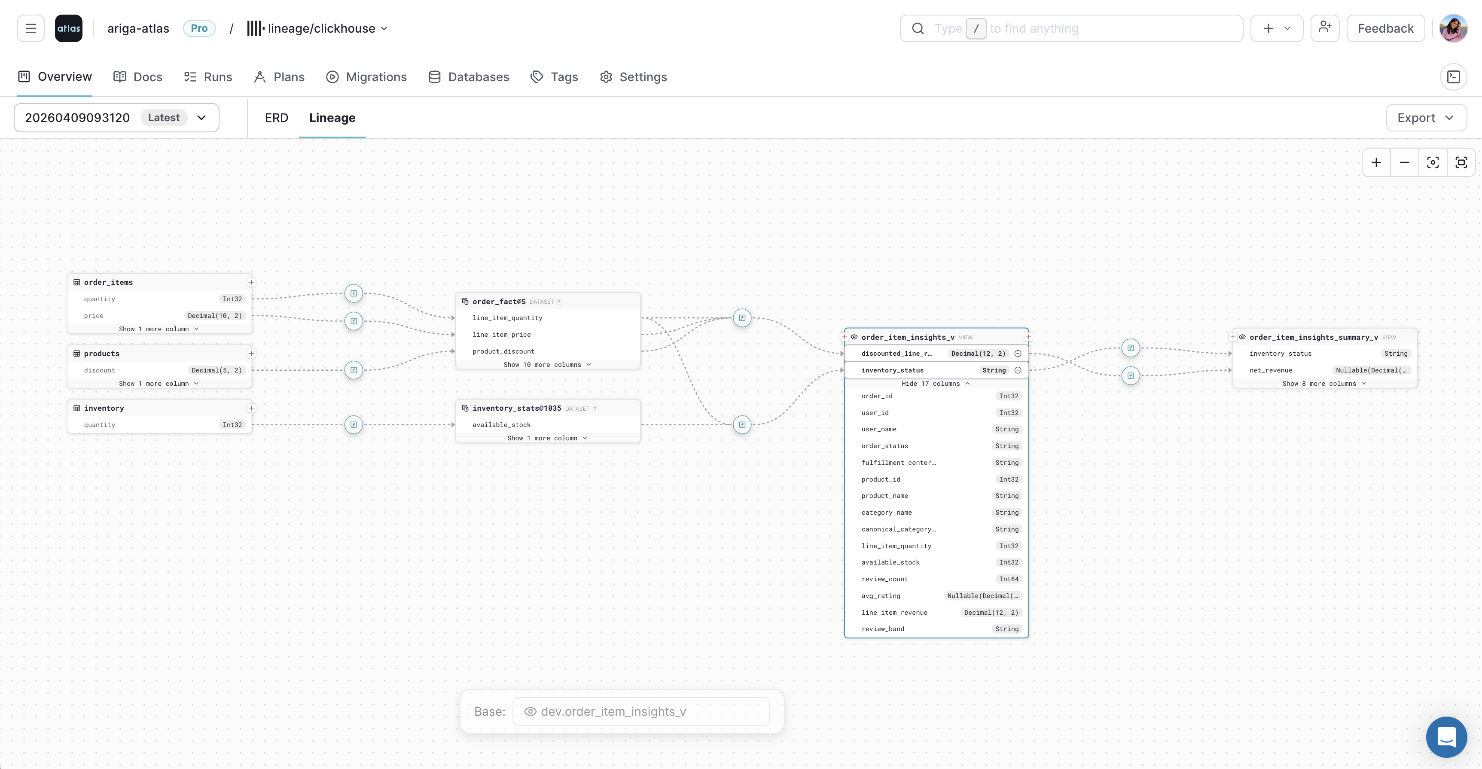Click the fit-to-screen icon in the toolbar
1482x769 pixels.
(x=1461, y=162)
